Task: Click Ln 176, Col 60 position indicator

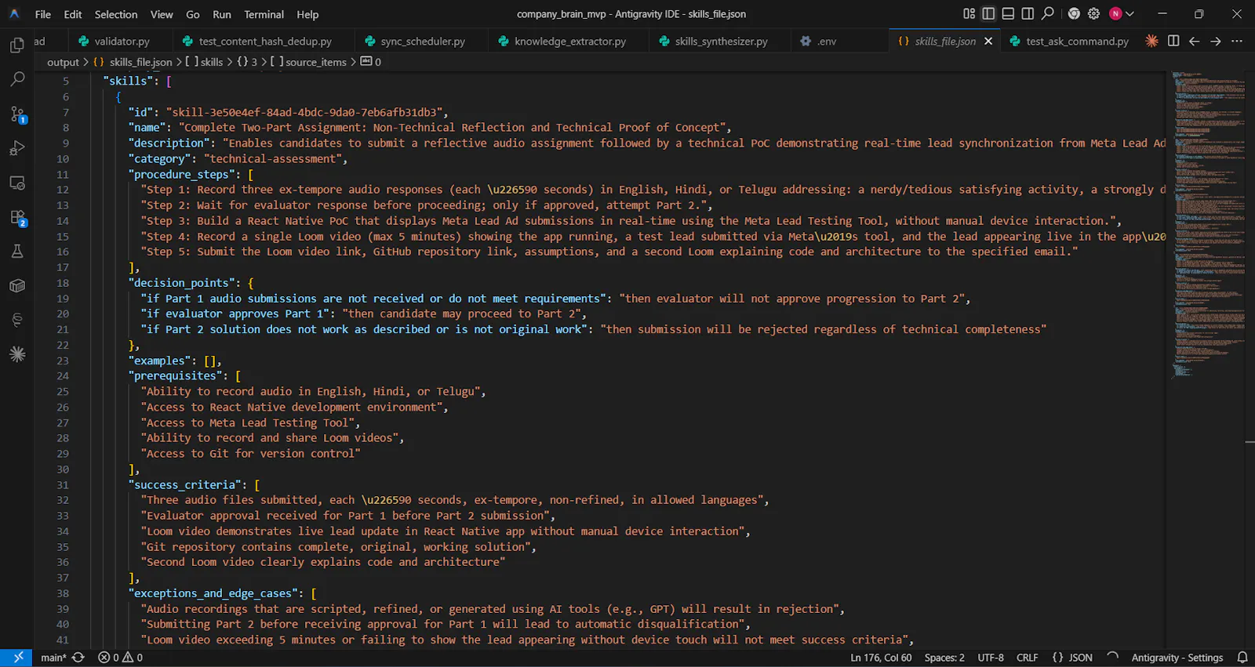Action: coord(881,658)
